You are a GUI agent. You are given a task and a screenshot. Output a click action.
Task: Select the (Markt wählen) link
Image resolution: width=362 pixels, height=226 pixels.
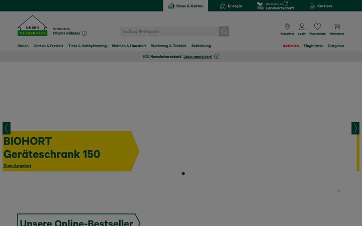tap(66, 33)
